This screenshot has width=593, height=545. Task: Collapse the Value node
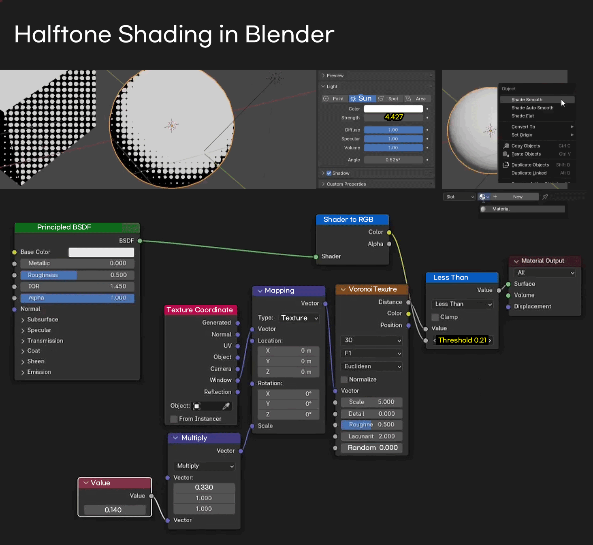(86, 483)
